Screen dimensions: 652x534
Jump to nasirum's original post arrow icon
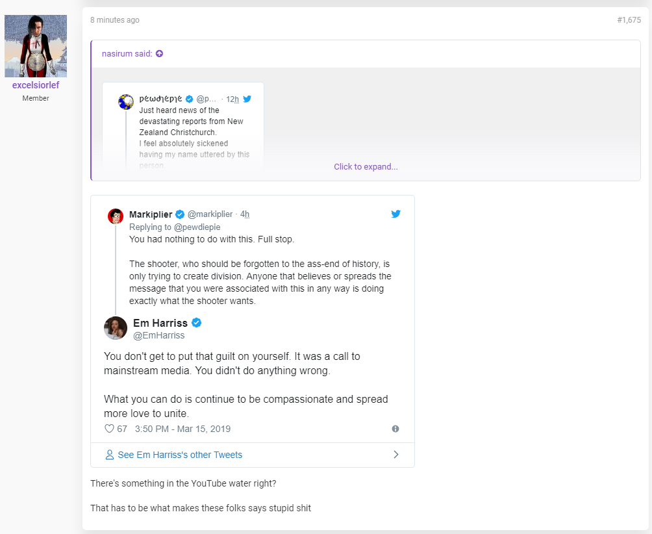coord(159,54)
